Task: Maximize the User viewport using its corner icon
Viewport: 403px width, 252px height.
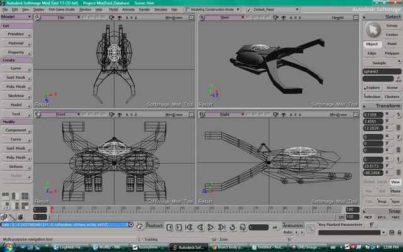Action: 355,18
